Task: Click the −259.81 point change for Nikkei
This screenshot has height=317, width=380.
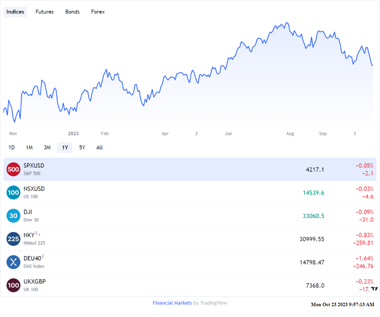Action: [x=363, y=243]
